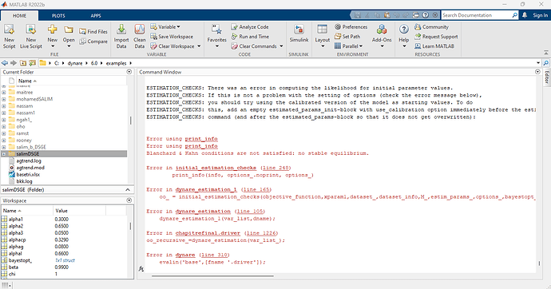Open chapitrefinal.driver link

pos(208,233)
